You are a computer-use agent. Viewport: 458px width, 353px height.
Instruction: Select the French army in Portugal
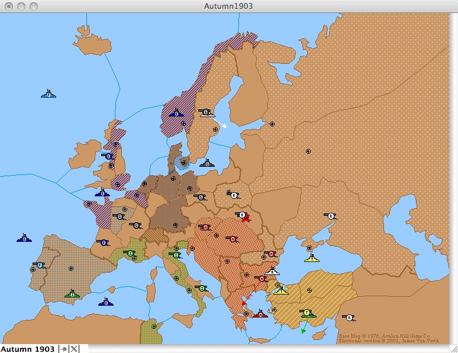pos(40,265)
